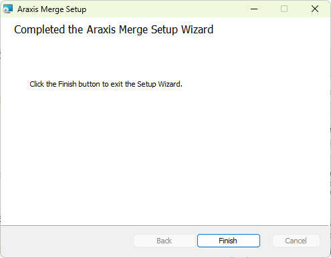This screenshot has width=331, height=258.
Task: Minimize the Araxis Merge Setup window
Action: click(x=254, y=9)
